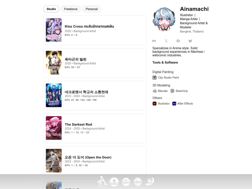This screenshot has width=252, height=189.
Task: Click '2024 - 2025 • Background Artist' under Darkest Red
Action: [x=84, y=129]
